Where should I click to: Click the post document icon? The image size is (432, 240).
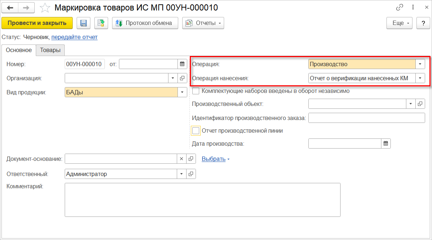(x=101, y=23)
